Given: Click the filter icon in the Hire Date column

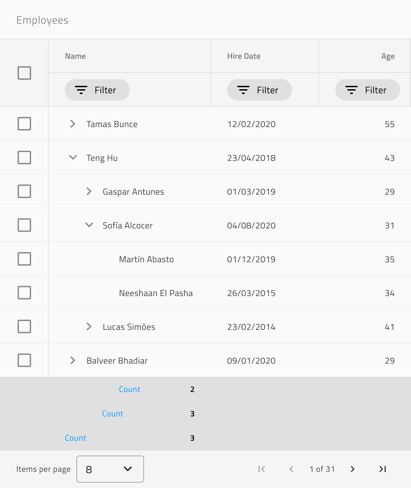Looking at the screenshot, I should [x=243, y=90].
